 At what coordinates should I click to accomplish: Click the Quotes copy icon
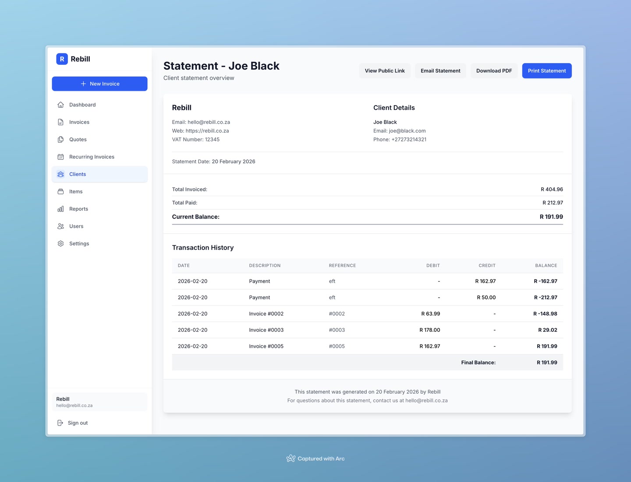[x=61, y=140]
